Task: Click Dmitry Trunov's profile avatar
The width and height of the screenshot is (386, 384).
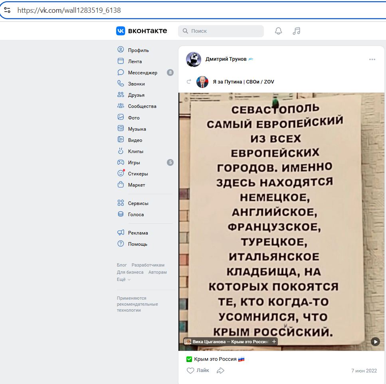Action: (x=194, y=59)
